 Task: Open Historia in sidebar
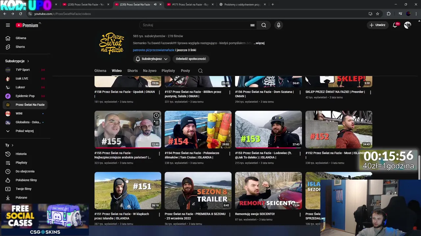(x=25, y=154)
